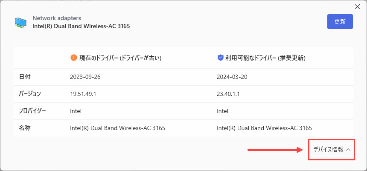
Task: Select the available version 23.40.1.1
Action: pyautogui.click(x=228, y=94)
